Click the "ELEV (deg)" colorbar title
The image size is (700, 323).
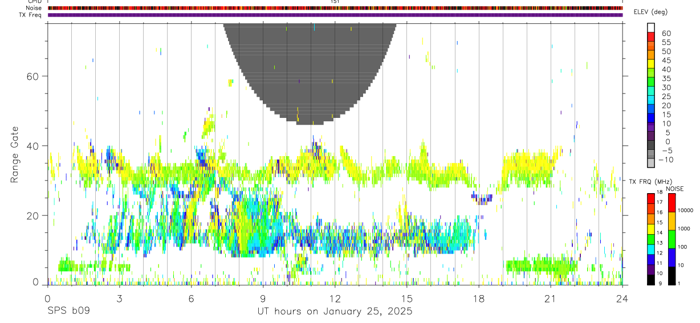(650, 12)
